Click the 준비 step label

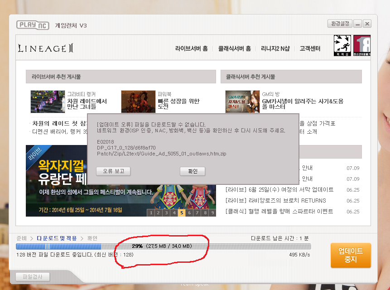(21, 238)
